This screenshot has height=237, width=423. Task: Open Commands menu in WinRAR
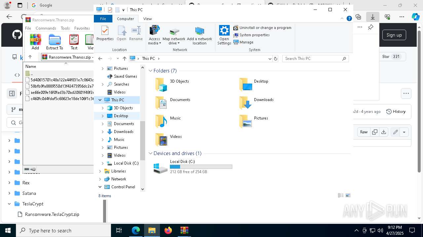(46, 28)
